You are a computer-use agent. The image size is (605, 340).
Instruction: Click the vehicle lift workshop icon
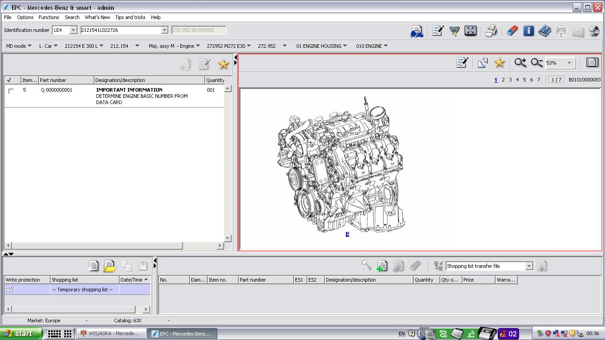561,31
